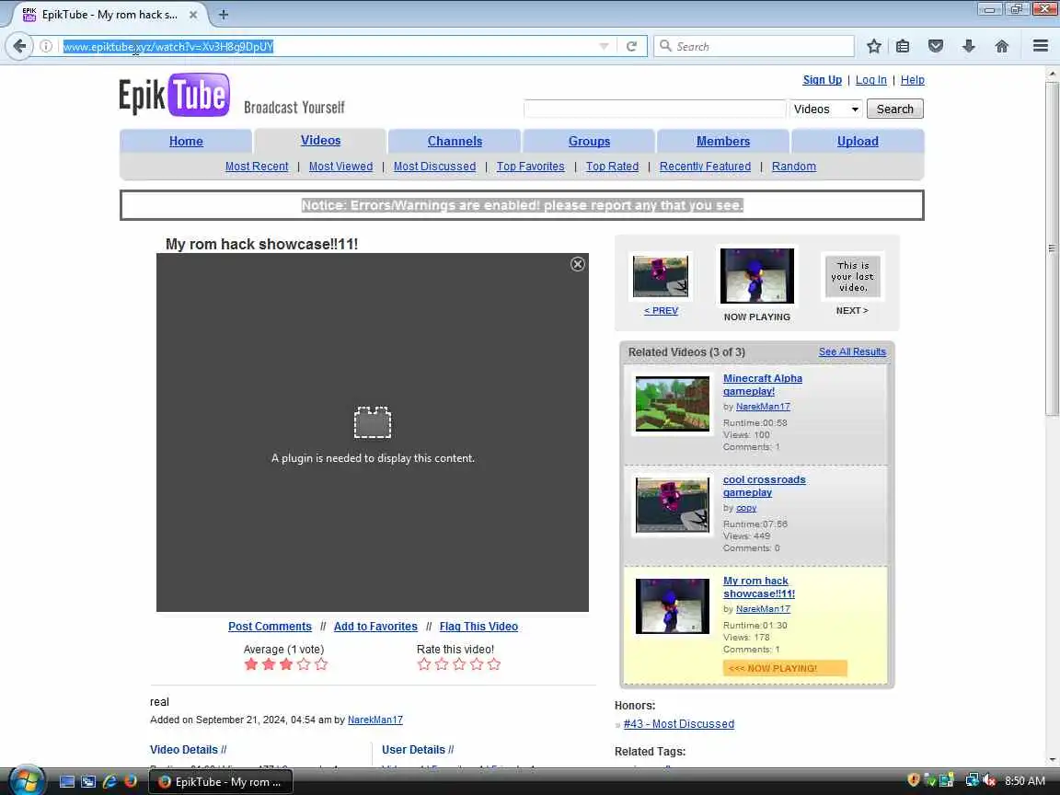Show bookmarks list icon in toolbar
Viewport: 1060px width, 795px height.
click(x=903, y=46)
